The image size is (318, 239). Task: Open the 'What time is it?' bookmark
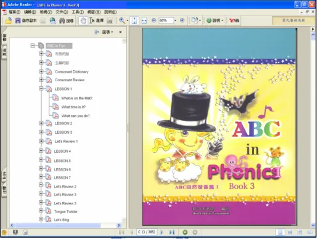tap(73, 107)
